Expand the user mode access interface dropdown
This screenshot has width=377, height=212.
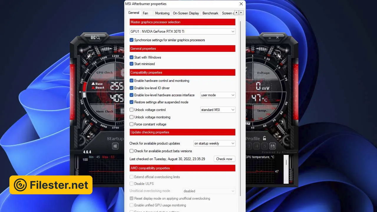coord(218,95)
